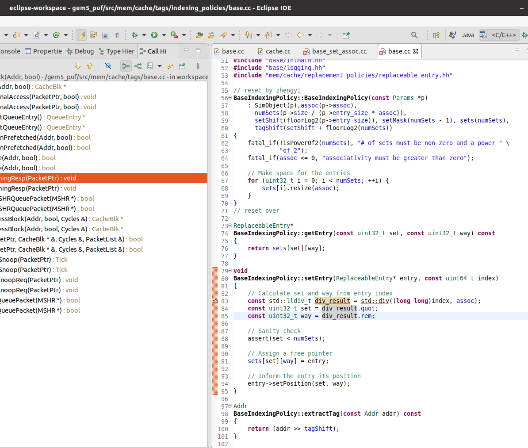The height and width of the screenshot is (448, 528).
Task: Click Show Next Reference down arrow
Action: click(78, 66)
